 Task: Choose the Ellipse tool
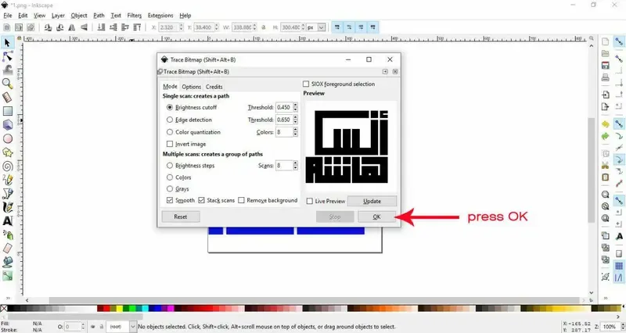point(8,138)
